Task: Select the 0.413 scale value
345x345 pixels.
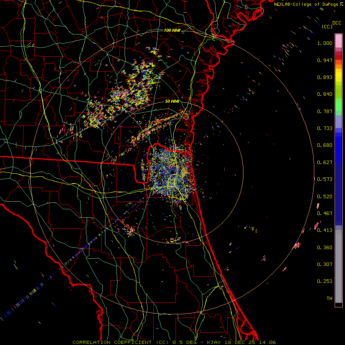Action: click(325, 230)
